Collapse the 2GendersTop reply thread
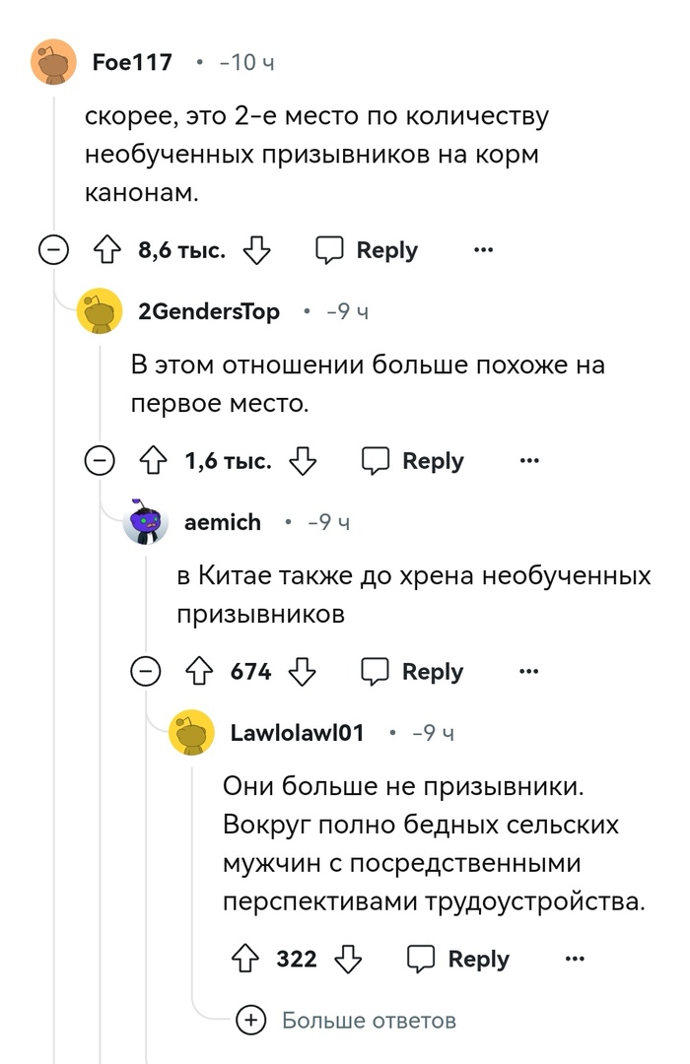The width and height of the screenshot is (690, 1064). point(99,461)
